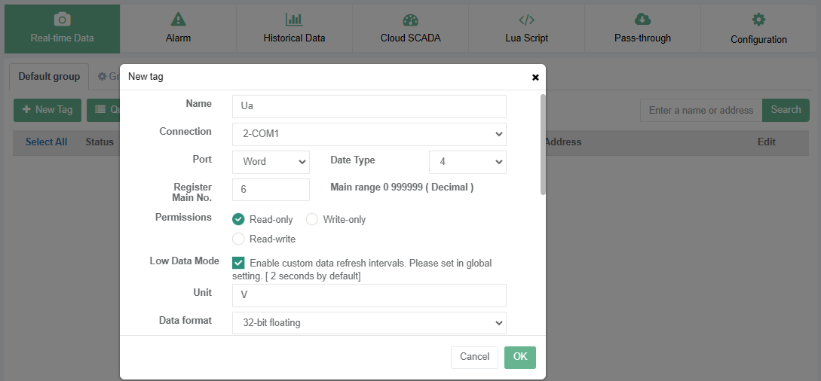Select the Read-write permission option
Image resolution: width=821 pixels, height=381 pixels.
tap(238, 239)
